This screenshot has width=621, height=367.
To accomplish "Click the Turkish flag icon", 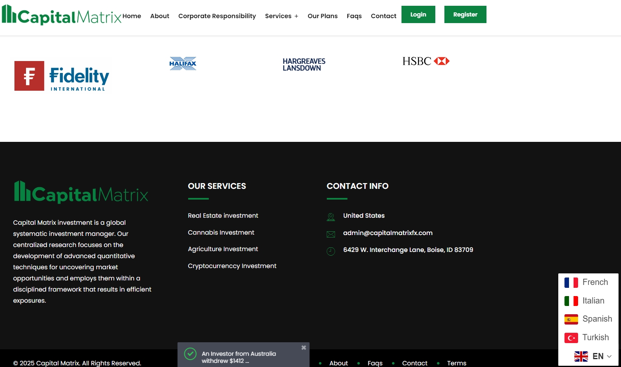I will pos(571,338).
